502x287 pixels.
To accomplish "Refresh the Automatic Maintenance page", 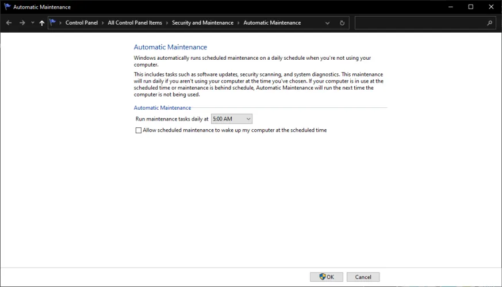I will coord(342,23).
